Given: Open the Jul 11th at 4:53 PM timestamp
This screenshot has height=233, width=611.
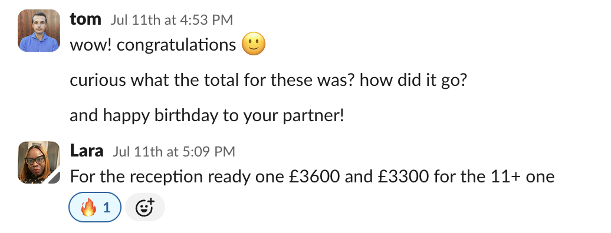Looking at the screenshot, I should coord(172,20).
